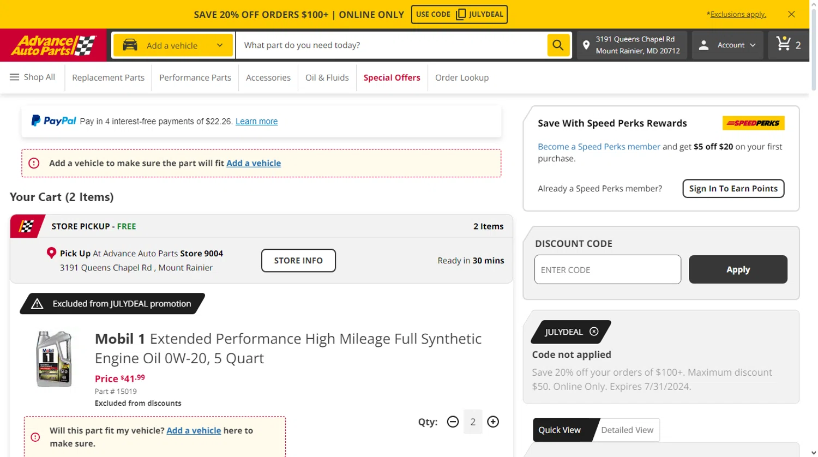Apply the discount code
Screen dimensions: 818x457
pyautogui.click(x=738, y=269)
